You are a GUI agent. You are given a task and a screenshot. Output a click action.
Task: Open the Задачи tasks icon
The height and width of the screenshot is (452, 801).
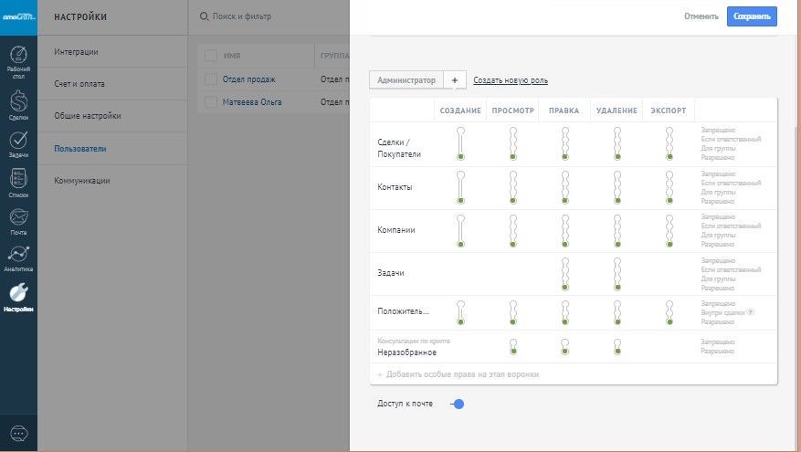pyautogui.click(x=18, y=142)
